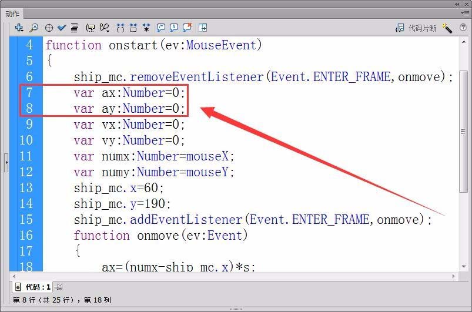Click the 'ship_mc.y=190;' line
The width and height of the screenshot is (472, 312).
(122, 204)
